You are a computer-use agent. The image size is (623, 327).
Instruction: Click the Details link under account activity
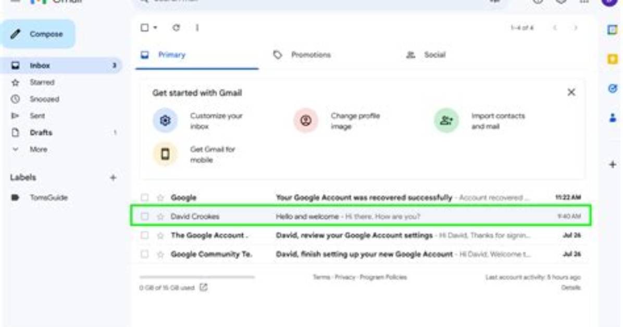571,287
